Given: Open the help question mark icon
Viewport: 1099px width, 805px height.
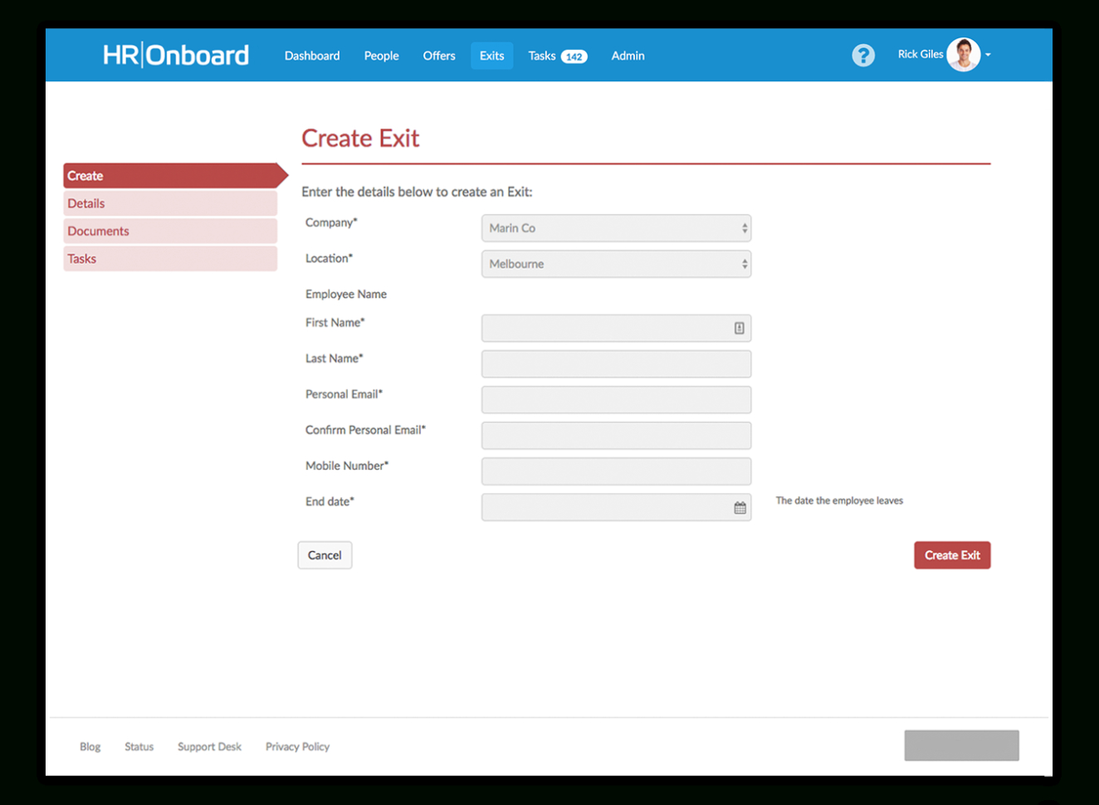Looking at the screenshot, I should 863,55.
